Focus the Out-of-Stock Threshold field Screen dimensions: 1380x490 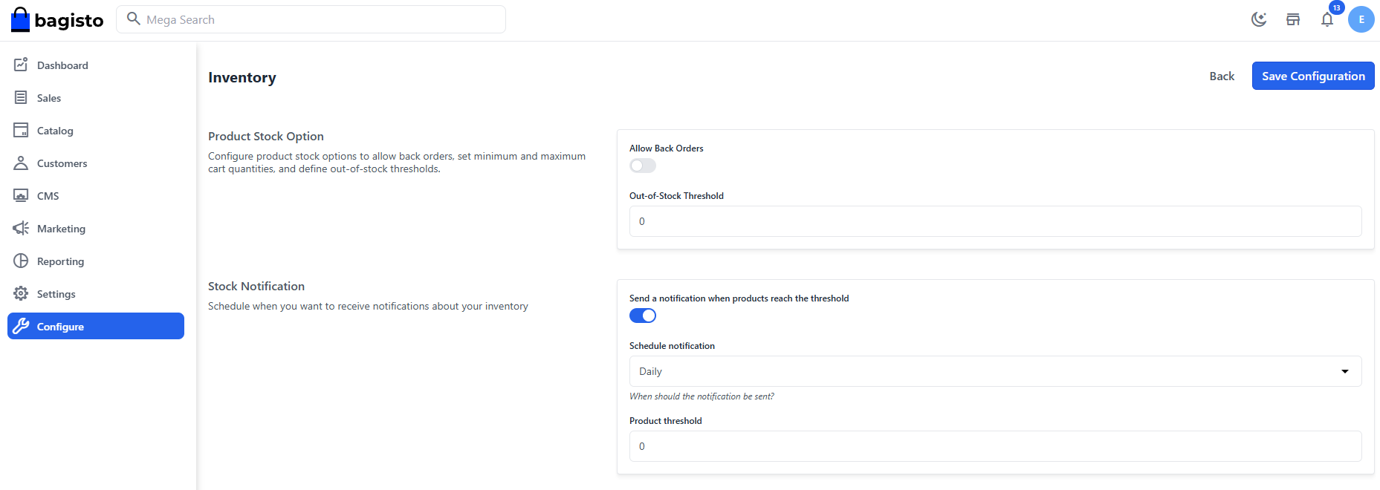994,221
